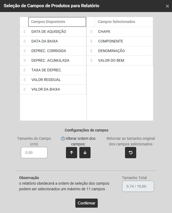Click the Campos Disponíveis column header
The width and height of the screenshot is (172, 213).
pyautogui.click(x=57, y=22)
